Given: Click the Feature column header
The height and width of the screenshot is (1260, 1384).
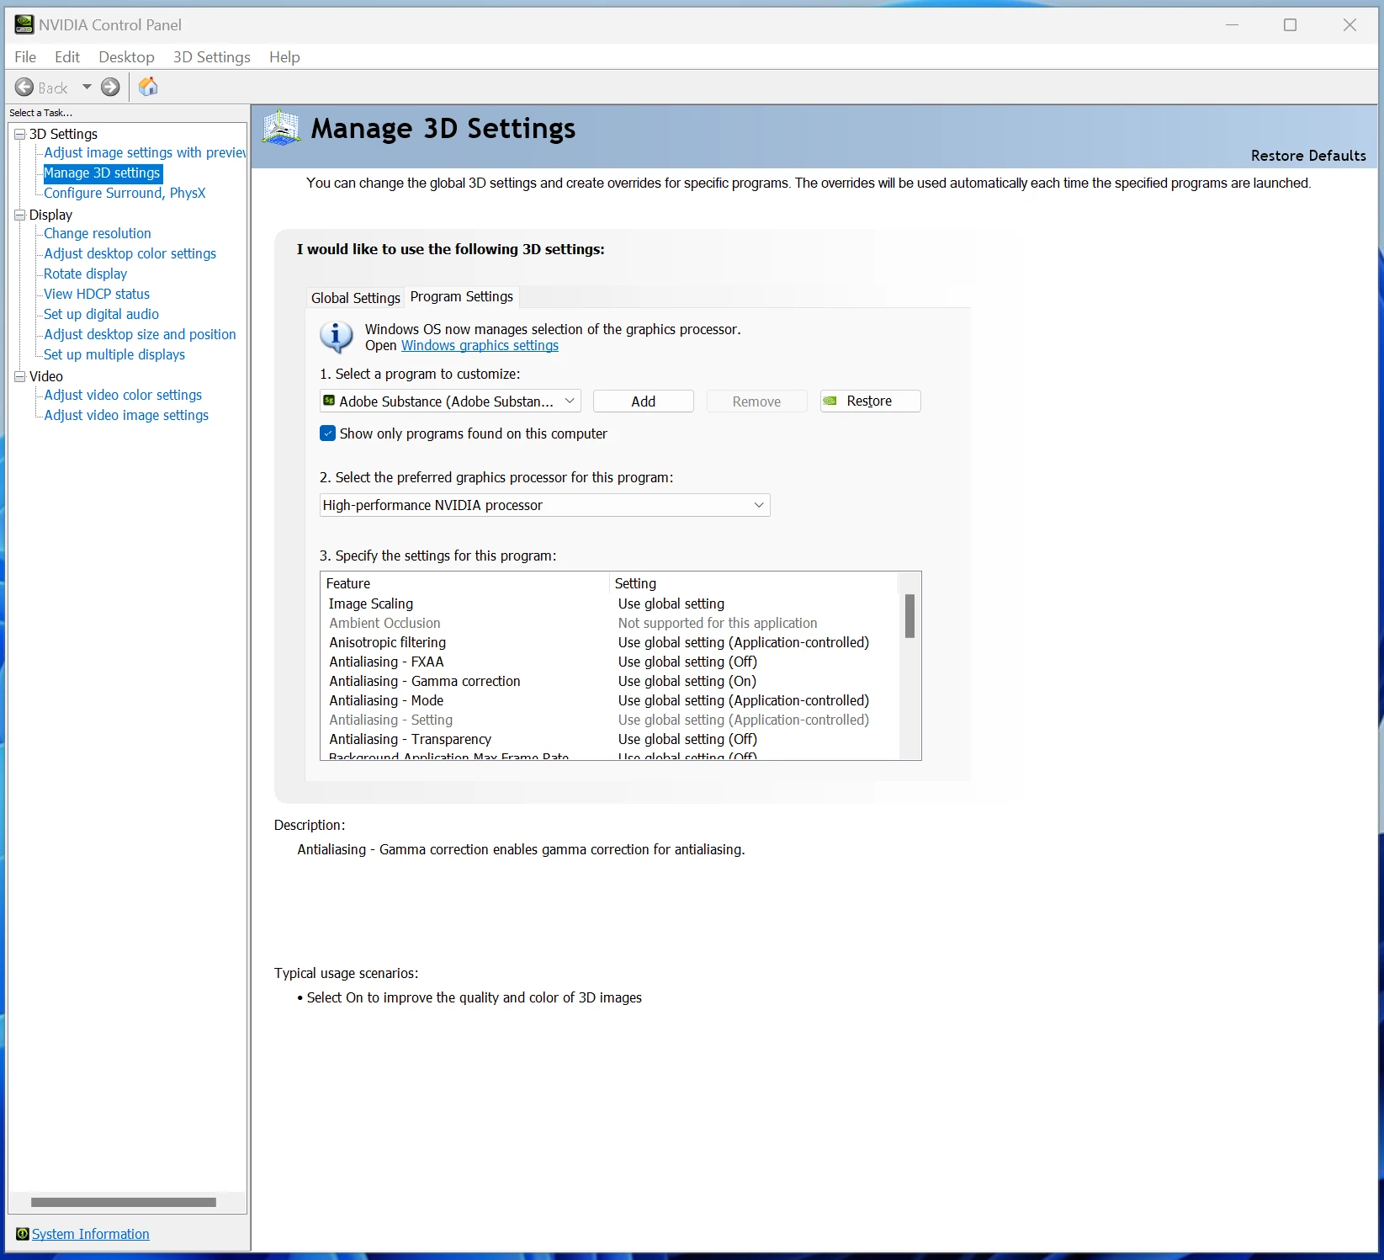Looking at the screenshot, I should 464,583.
